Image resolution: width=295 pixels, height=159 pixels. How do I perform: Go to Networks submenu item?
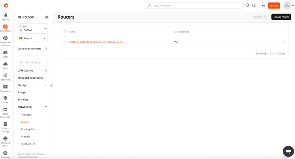[26, 115]
